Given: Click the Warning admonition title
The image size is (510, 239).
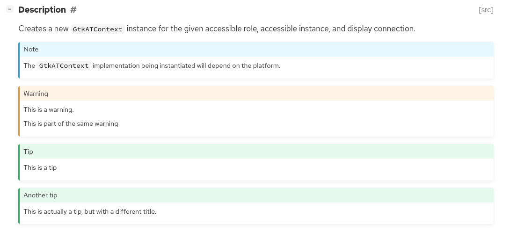Looking at the screenshot, I should point(36,94).
